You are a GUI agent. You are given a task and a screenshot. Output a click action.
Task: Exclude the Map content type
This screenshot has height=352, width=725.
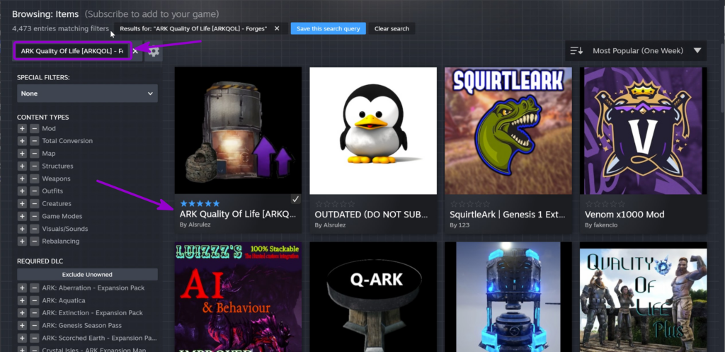tap(34, 154)
